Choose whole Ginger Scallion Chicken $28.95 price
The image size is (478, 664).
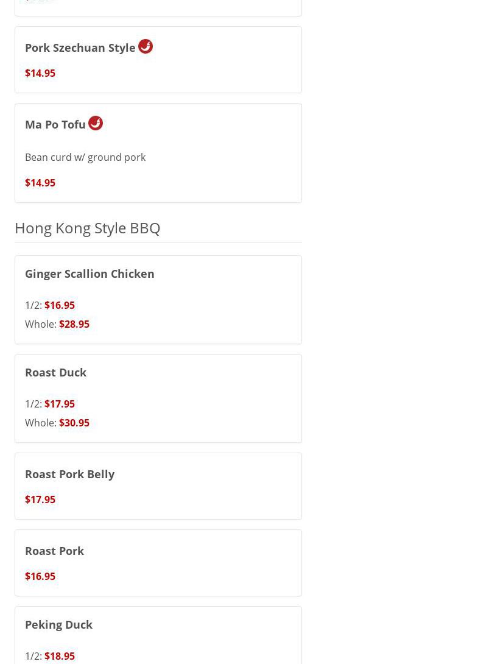tap(74, 324)
